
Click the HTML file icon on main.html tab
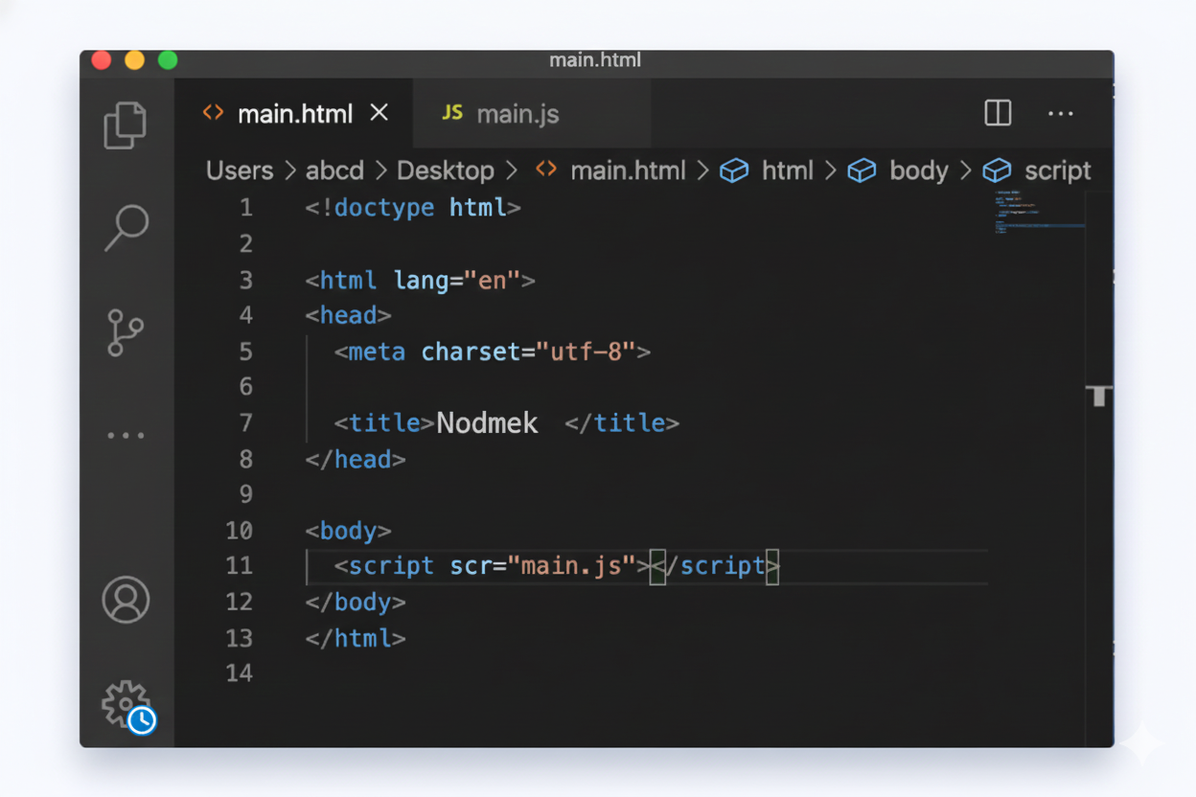(x=212, y=113)
